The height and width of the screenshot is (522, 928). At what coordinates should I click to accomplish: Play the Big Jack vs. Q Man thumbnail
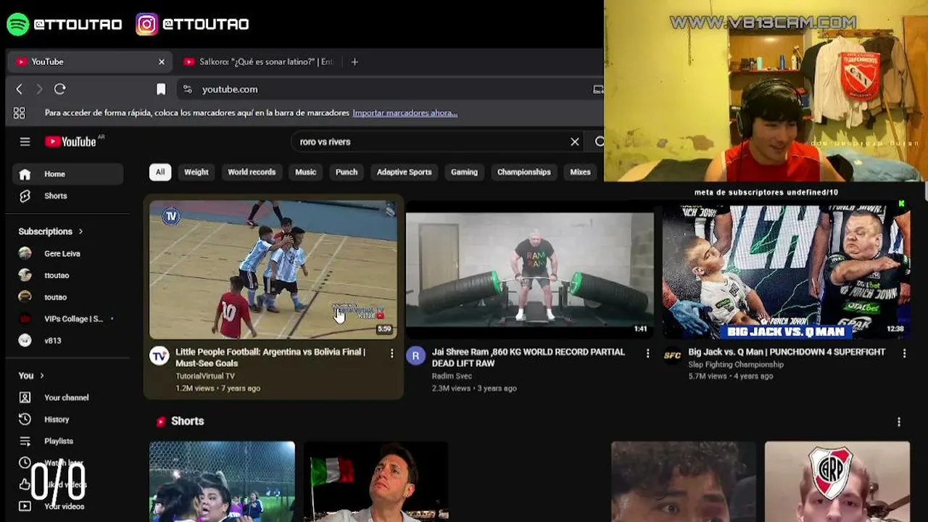coord(786,270)
